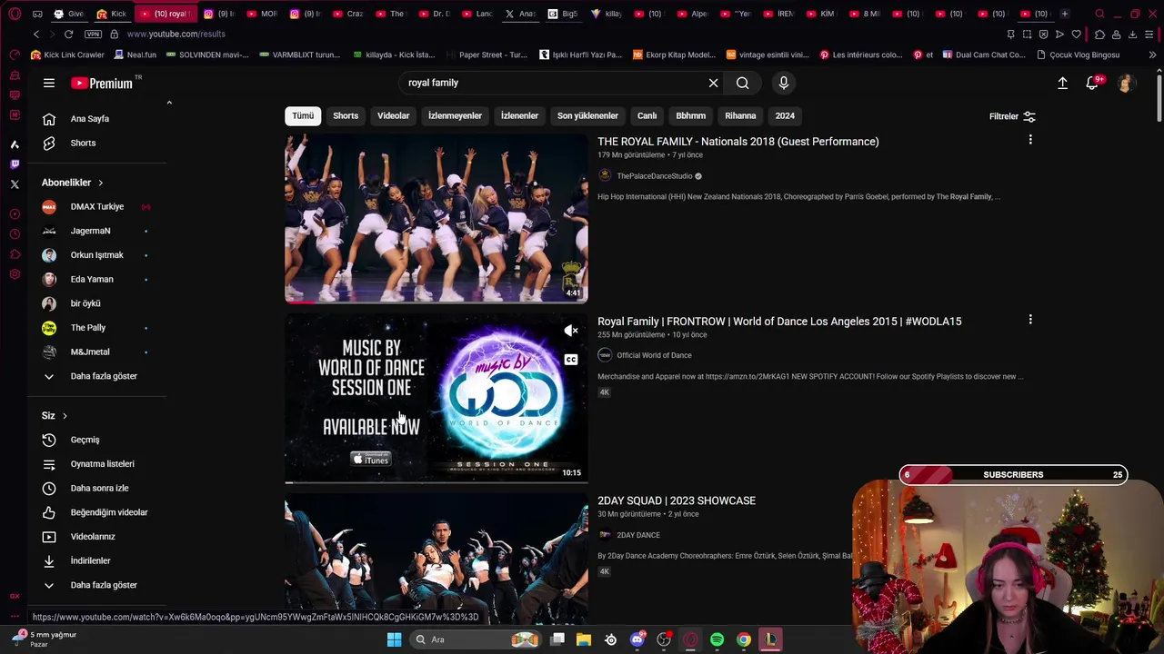Open more options for the FRONTROW video

(1030, 320)
